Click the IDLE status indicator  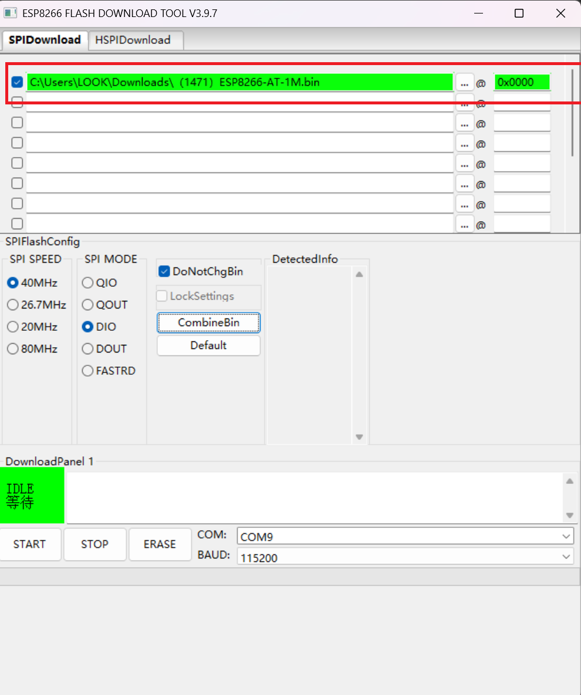pyautogui.click(x=32, y=495)
